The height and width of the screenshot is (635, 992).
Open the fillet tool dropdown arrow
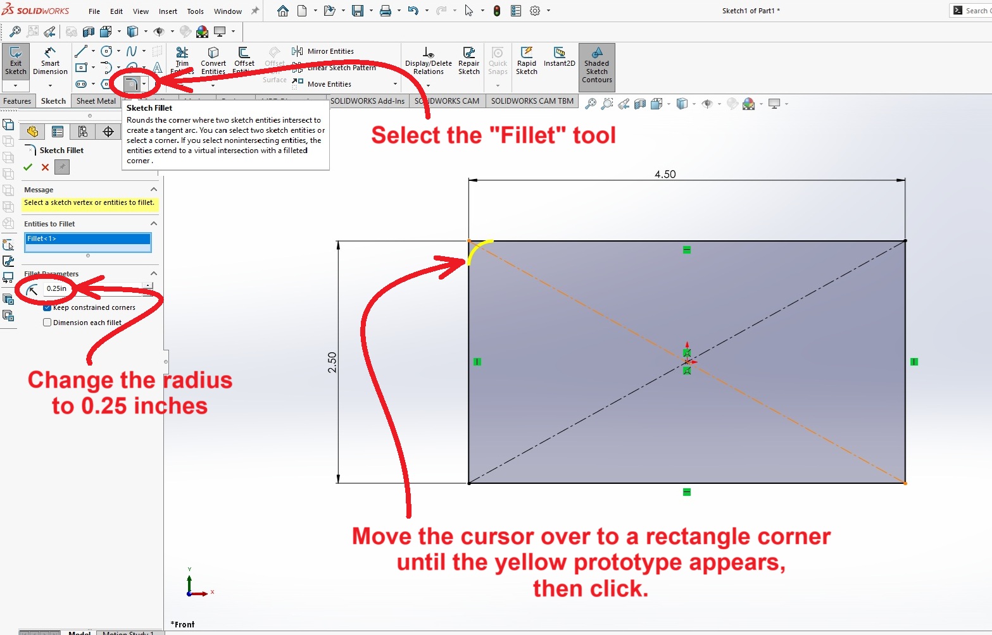click(x=144, y=84)
